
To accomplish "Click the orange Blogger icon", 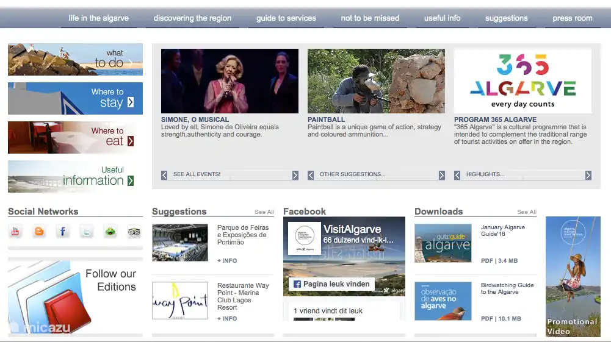I will 40,232.
